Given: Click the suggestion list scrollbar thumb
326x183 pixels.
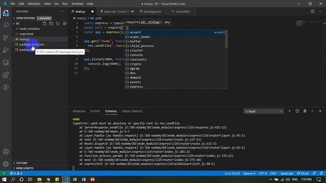Looking at the screenshot, I should pyautogui.click(x=226, y=39).
